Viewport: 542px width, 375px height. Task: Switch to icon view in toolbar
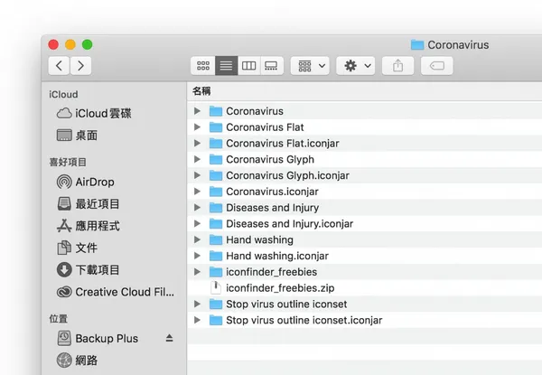point(203,66)
